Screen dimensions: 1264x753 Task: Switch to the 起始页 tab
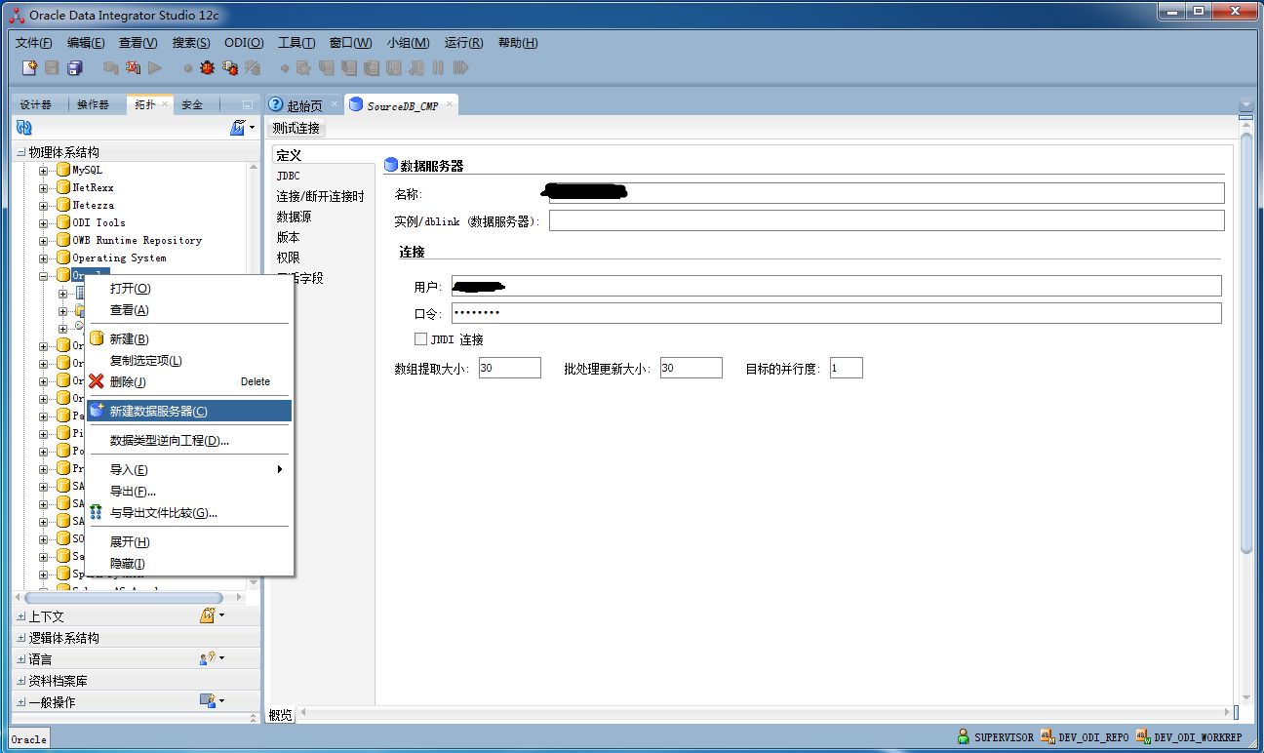[304, 105]
